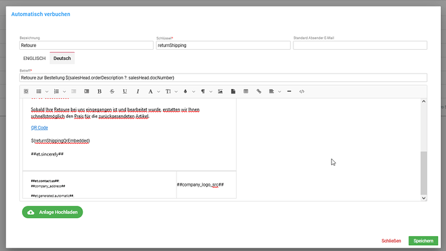Insert a hyperlink
The height and width of the screenshot is (251, 446).
tap(259, 92)
